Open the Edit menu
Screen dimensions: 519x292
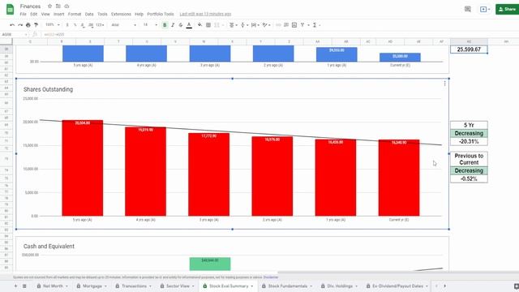pyautogui.click(x=34, y=15)
